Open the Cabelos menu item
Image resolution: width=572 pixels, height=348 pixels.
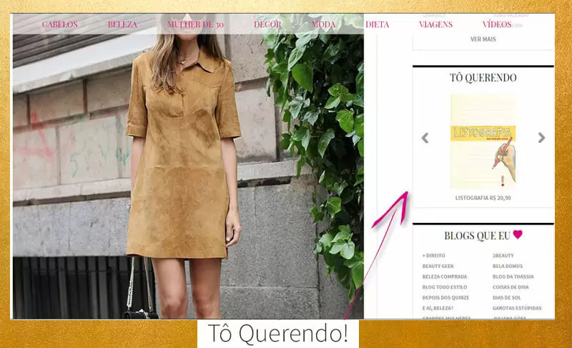60,24
